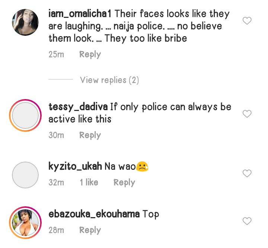Go to tessy_dadiva's profile via the username
The width and height of the screenshot is (268, 248).
point(79,107)
